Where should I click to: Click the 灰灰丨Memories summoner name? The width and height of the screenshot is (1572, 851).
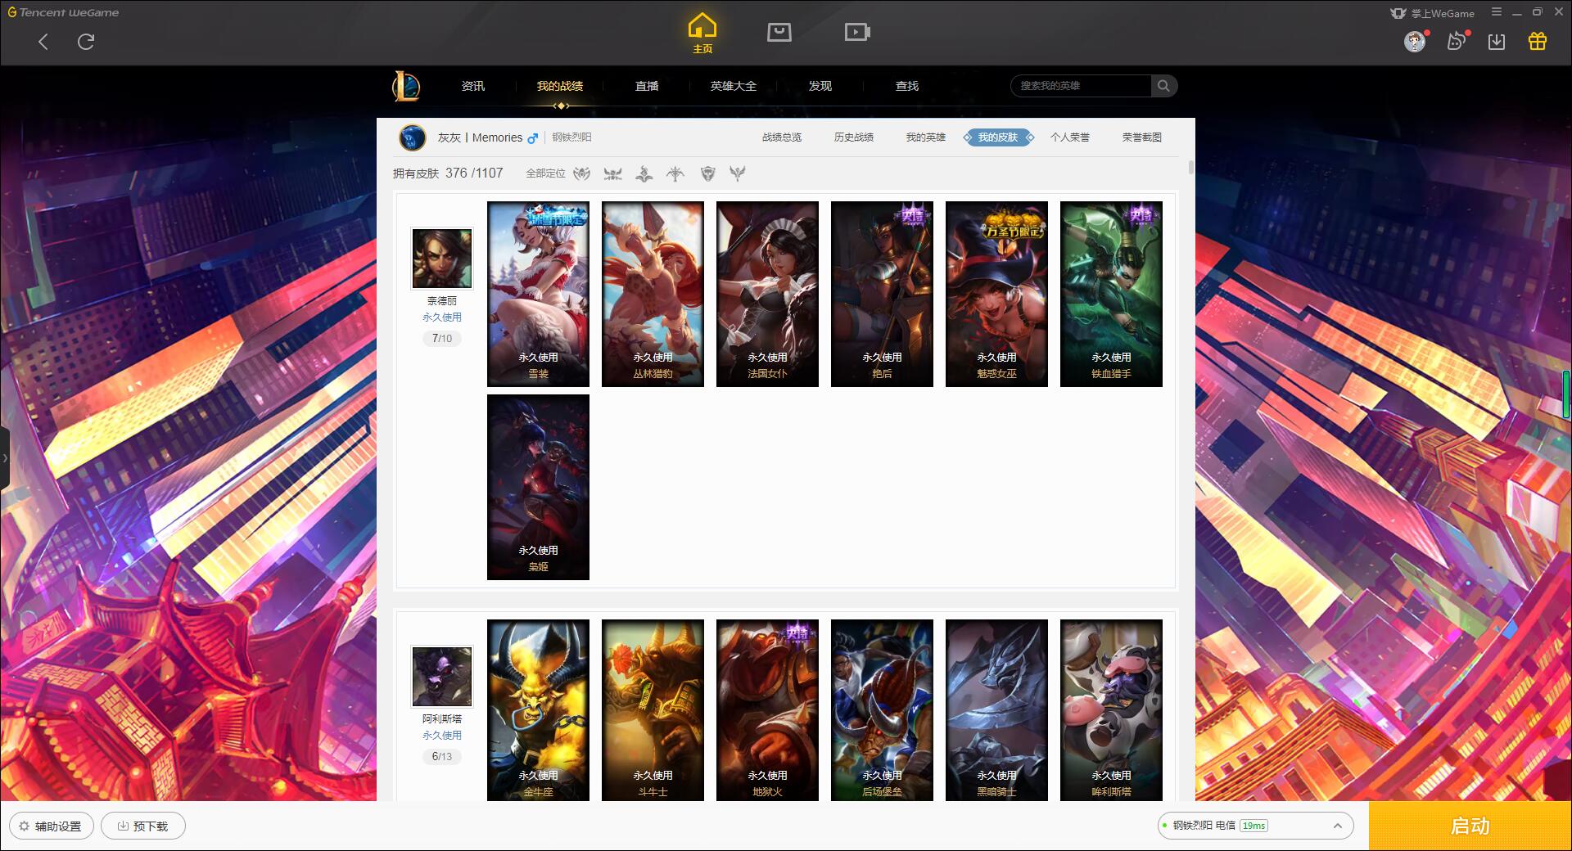pos(480,137)
